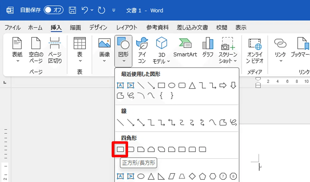Open the ファイル tab
Viewport: 310px width, 182px height.
[x=13, y=27]
